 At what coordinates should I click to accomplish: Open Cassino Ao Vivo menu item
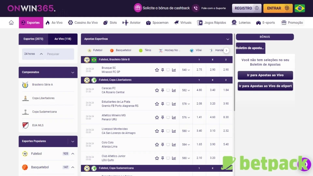pos(83,22)
